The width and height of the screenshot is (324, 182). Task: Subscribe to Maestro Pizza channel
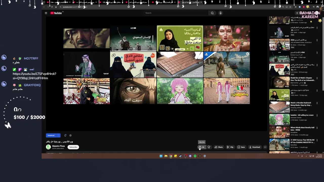click(x=73, y=147)
